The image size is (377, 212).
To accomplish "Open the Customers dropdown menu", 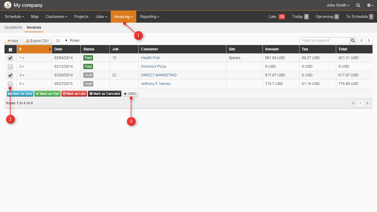I will [x=56, y=17].
